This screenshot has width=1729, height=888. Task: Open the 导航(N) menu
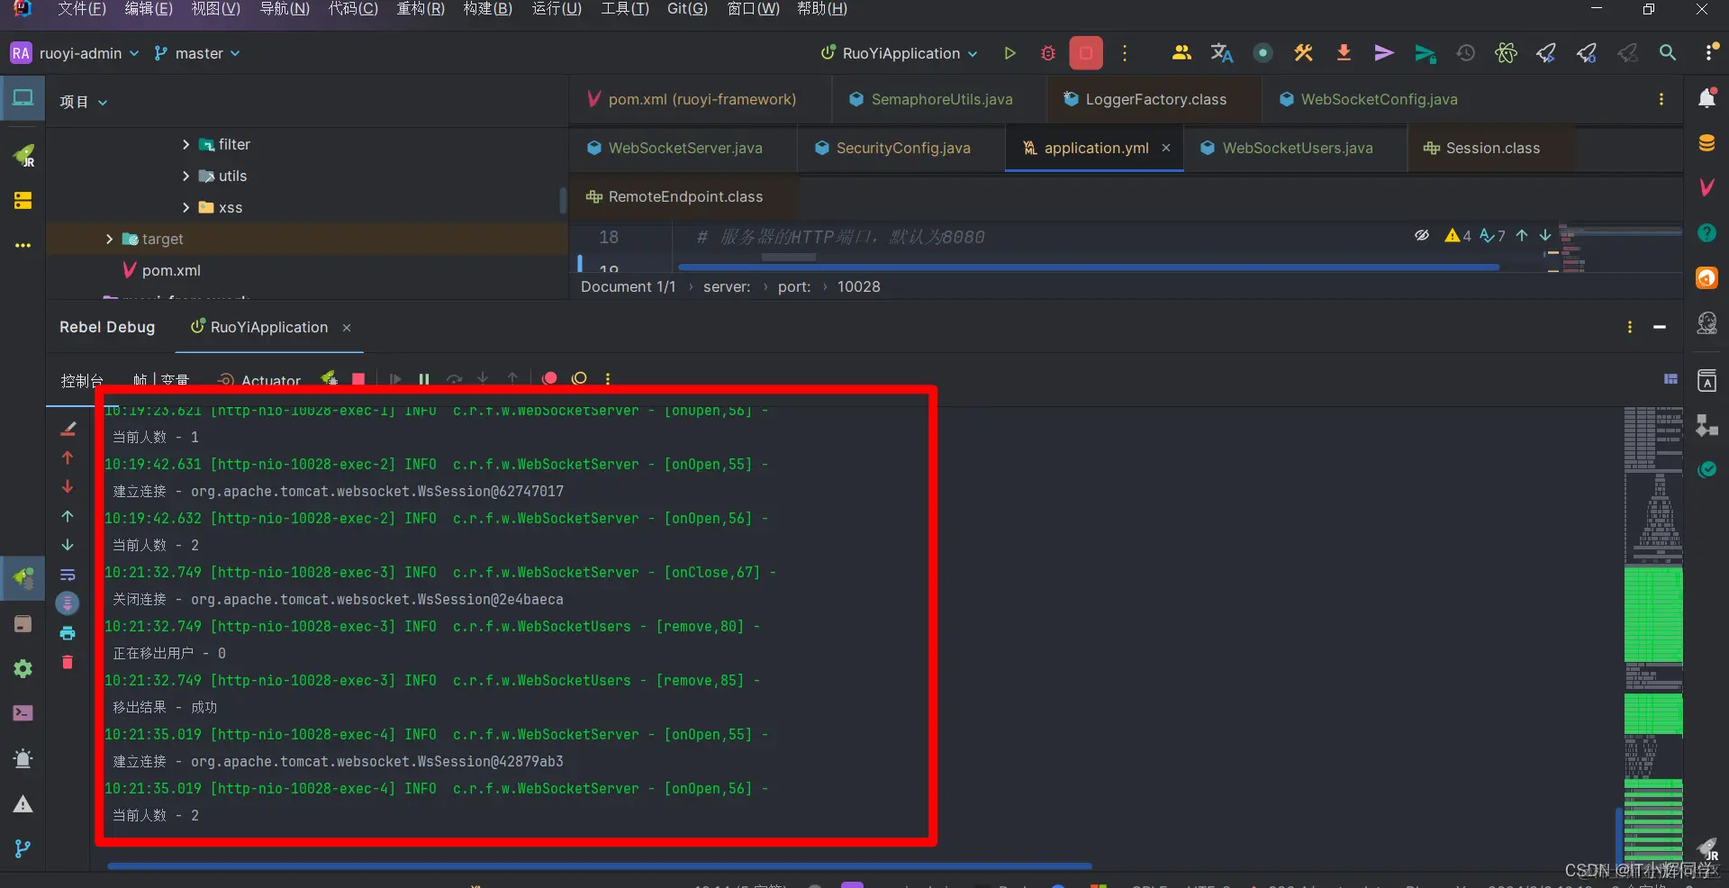(285, 9)
